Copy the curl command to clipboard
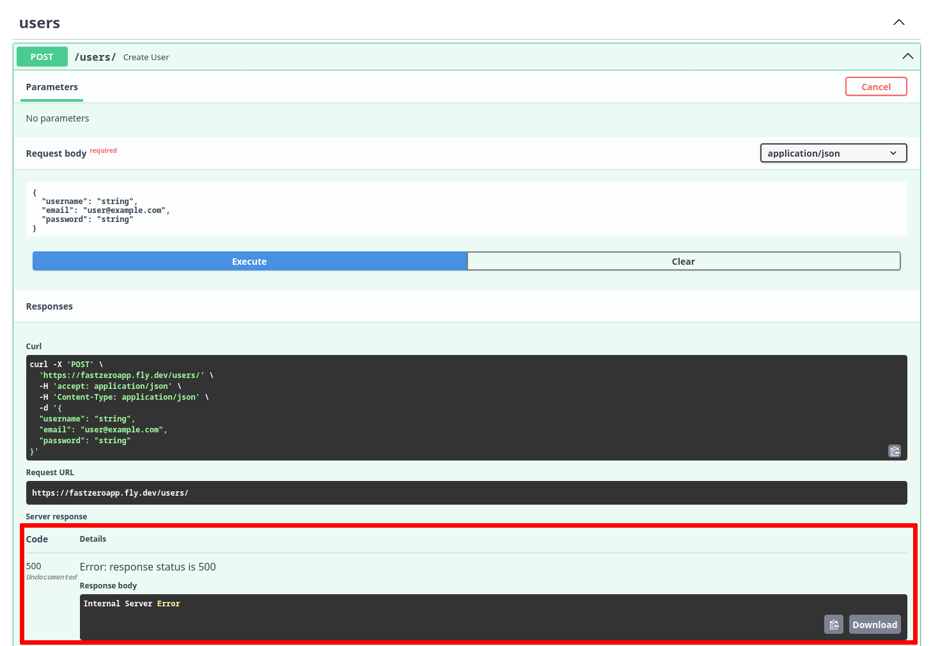Viewport: 947px width, 646px height. click(894, 451)
